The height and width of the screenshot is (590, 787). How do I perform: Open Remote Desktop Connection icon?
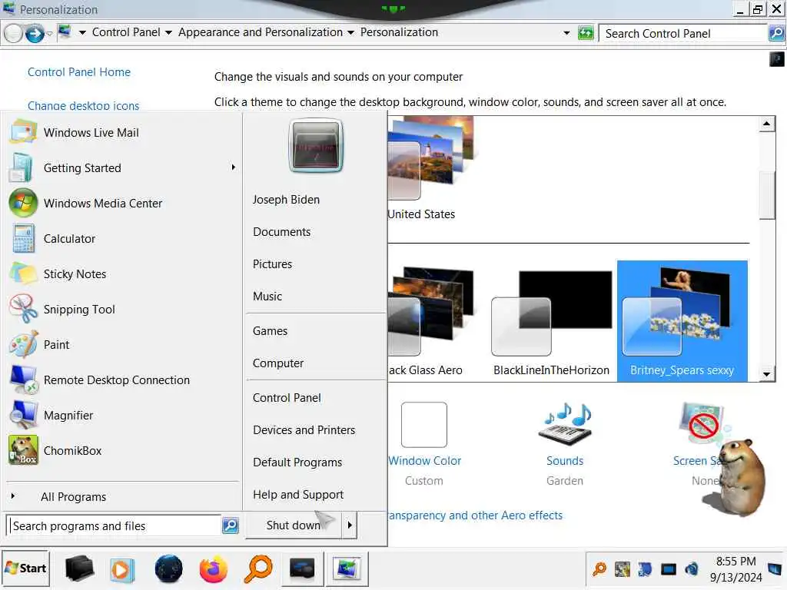click(23, 380)
